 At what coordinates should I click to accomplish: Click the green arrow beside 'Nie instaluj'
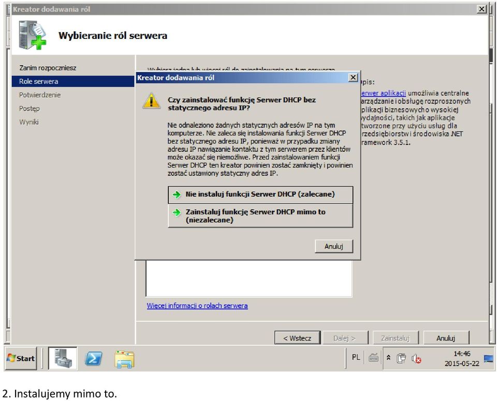click(x=177, y=194)
